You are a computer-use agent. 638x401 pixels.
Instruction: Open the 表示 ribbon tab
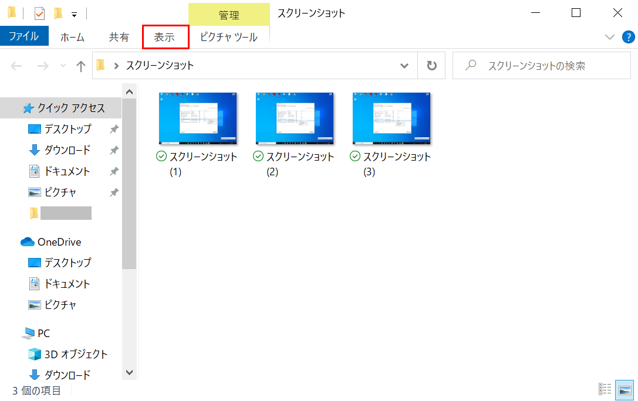pos(165,37)
